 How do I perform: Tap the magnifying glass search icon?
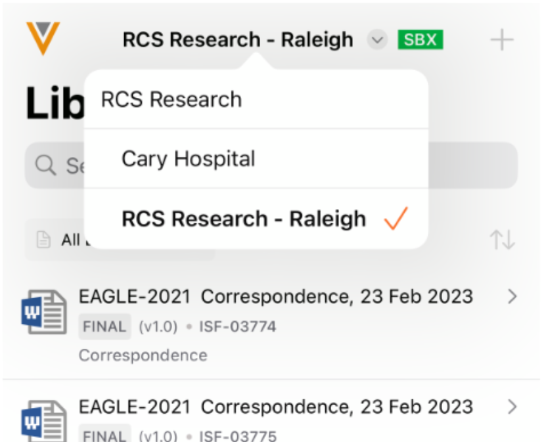[x=45, y=165]
